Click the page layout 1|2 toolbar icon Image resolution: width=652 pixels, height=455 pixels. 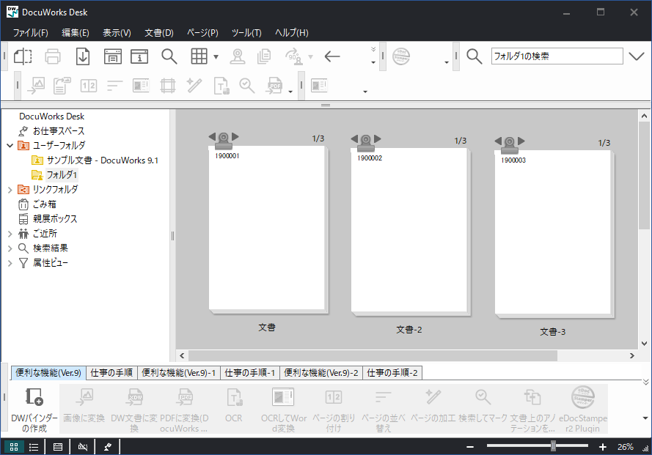click(89, 86)
